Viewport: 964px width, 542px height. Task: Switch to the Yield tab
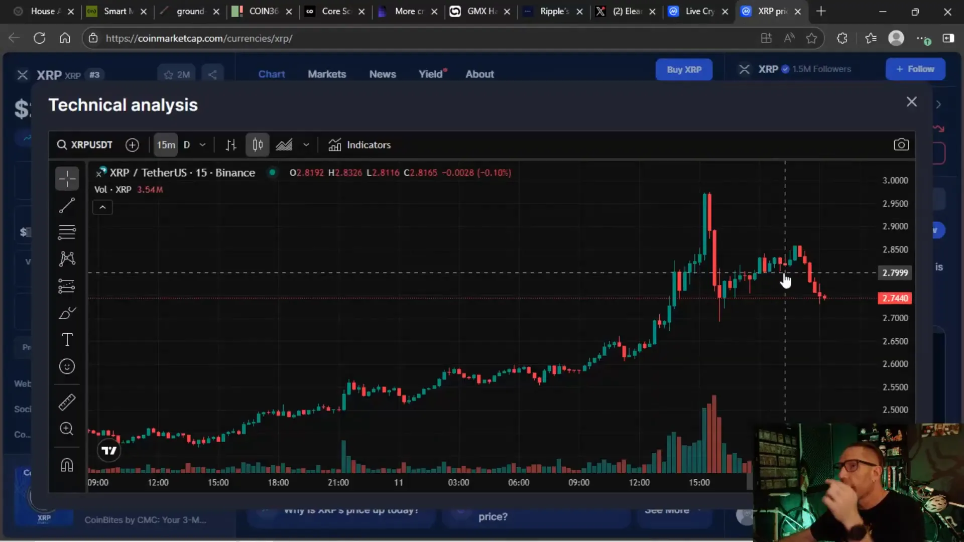tap(432, 74)
